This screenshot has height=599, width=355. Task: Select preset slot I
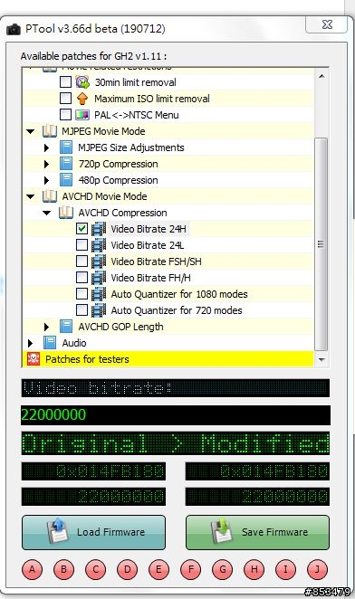[285, 569]
